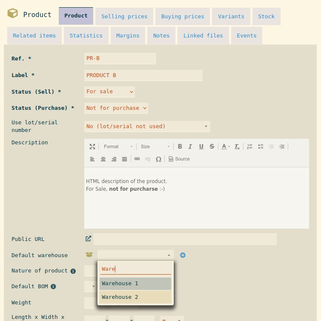Toggle strikethrough formatting in editor

pyautogui.click(x=212, y=146)
